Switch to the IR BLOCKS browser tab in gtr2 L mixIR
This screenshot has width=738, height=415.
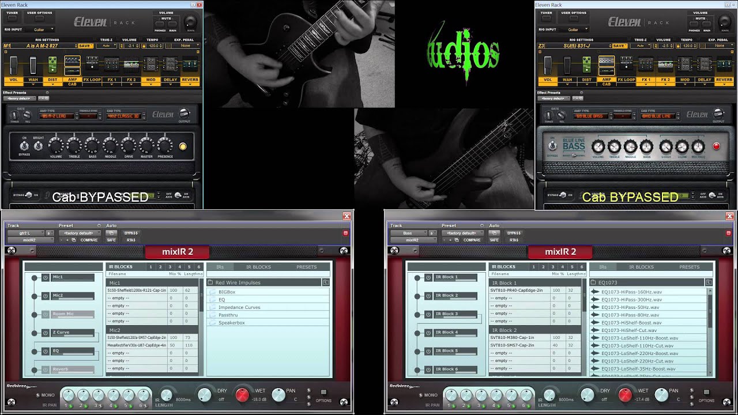pos(258,267)
